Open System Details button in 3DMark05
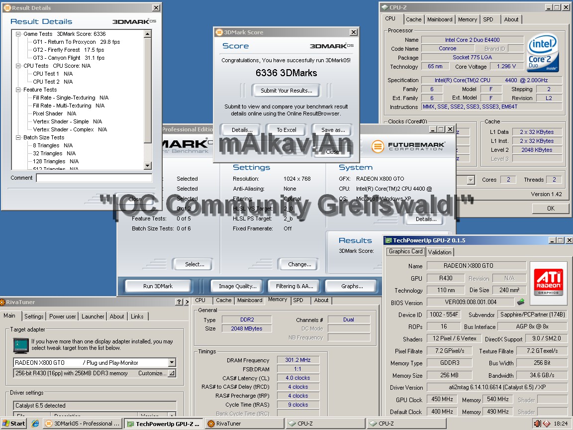The height and width of the screenshot is (430, 573). [x=425, y=219]
